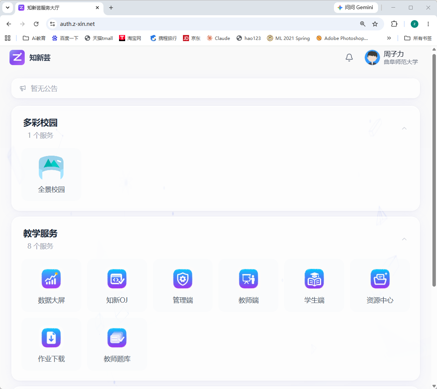Image resolution: width=437 pixels, height=389 pixels.
Task: Click the 周子力 user avatar
Action: coord(372,57)
